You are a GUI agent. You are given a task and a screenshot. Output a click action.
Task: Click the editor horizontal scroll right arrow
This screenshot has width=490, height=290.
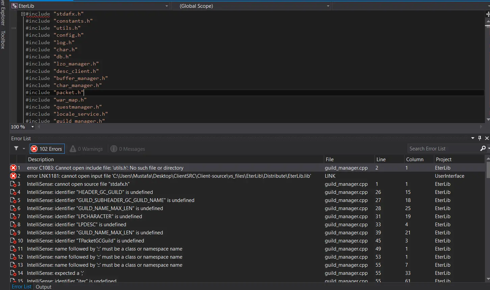point(481,127)
